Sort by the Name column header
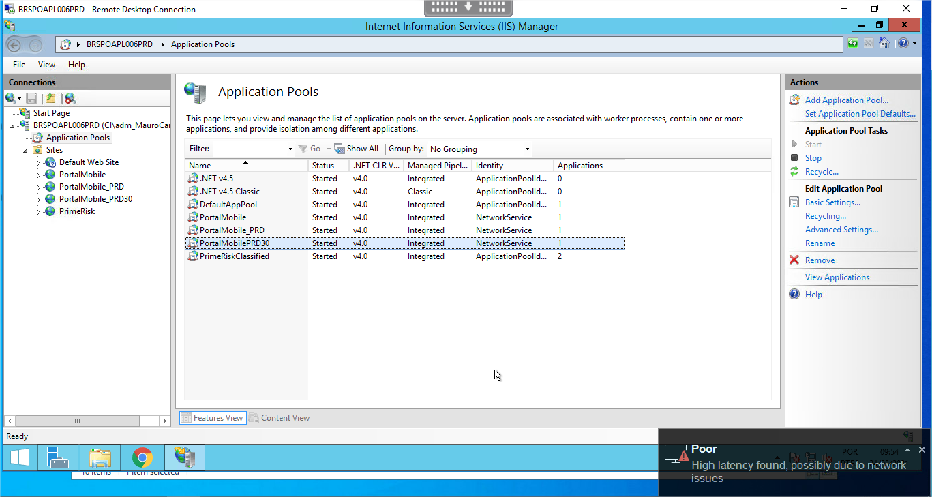 point(246,166)
